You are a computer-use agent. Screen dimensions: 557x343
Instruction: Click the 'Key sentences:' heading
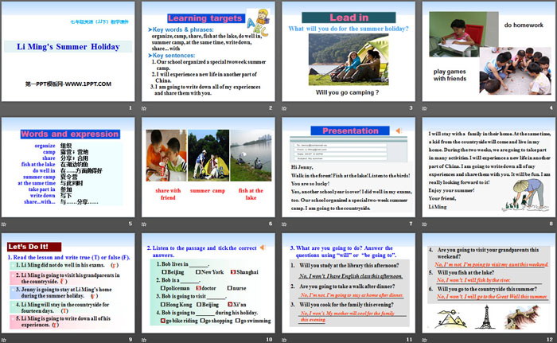tap(173, 56)
